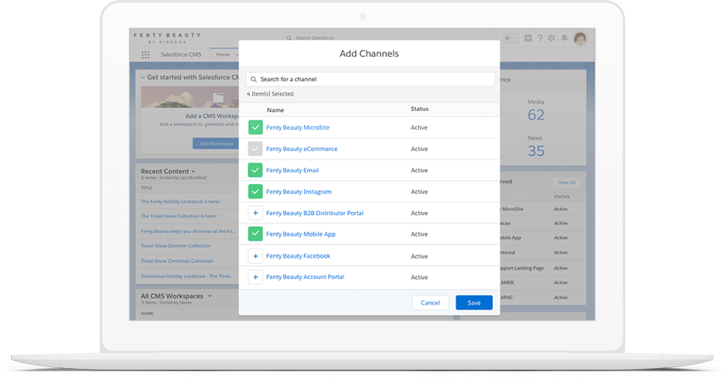This screenshot has height=379, width=727.
Task: Click the Add Workspace button
Action: (x=216, y=143)
